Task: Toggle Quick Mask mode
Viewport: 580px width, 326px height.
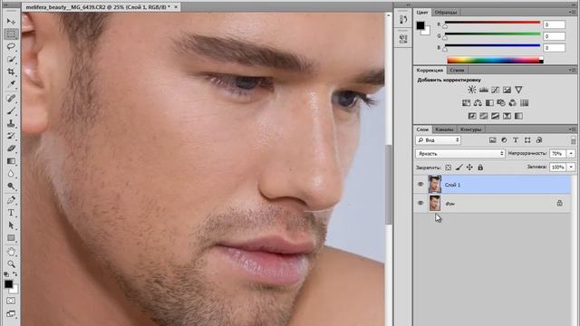Action: (x=11, y=301)
